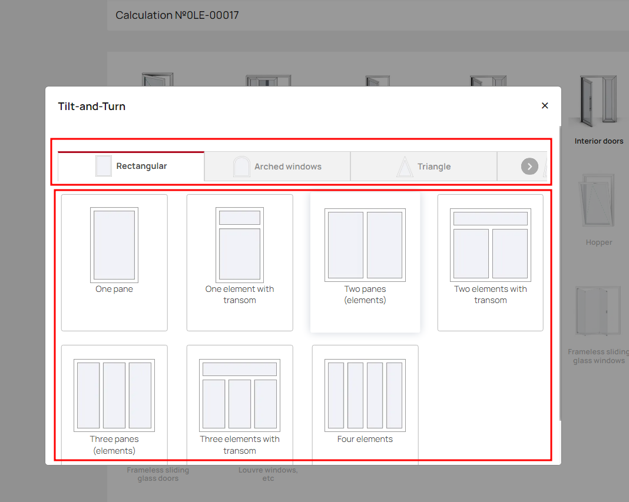Click Louvre windows, etc label
Screen dimensions: 629x502
[x=268, y=474]
